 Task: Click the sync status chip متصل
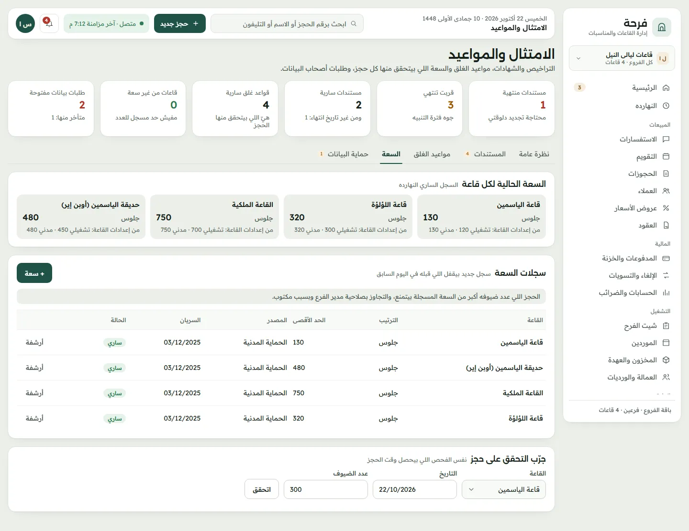[106, 23]
